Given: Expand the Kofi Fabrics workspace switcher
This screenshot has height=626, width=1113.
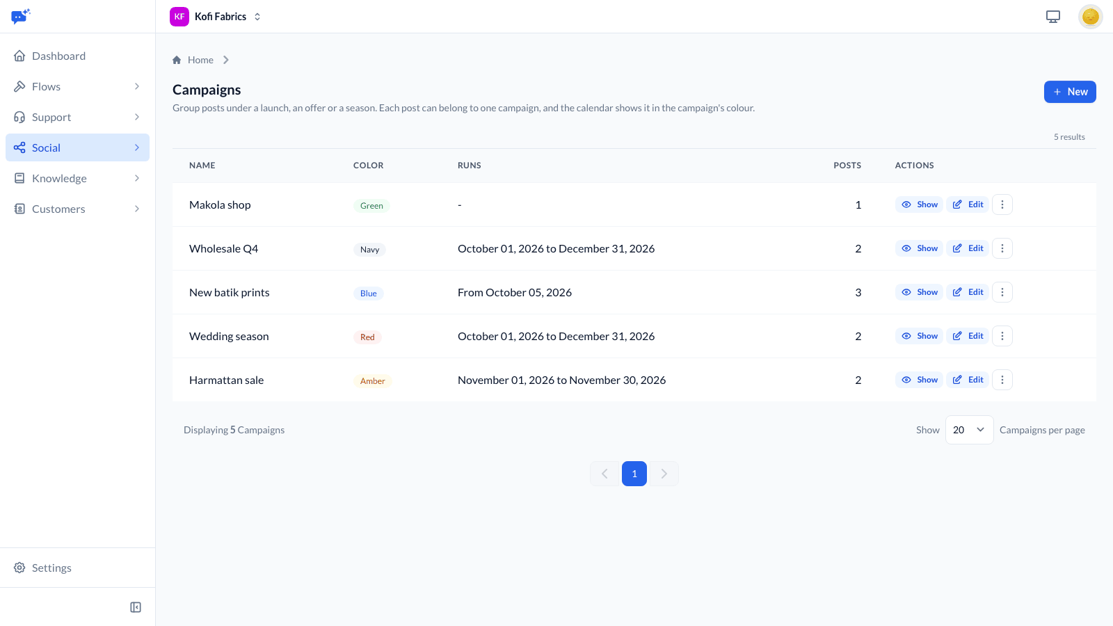Looking at the screenshot, I should click(216, 17).
